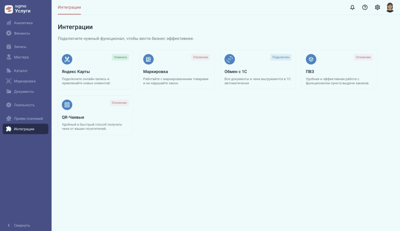Click the Яндекс Карты scissors icon
This screenshot has height=231, width=400.
pyautogui.click(x=67, y=59)
